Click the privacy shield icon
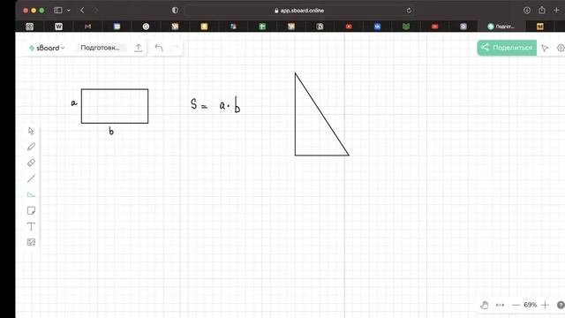Screen dimensions: 565x318 click(175, 10)
